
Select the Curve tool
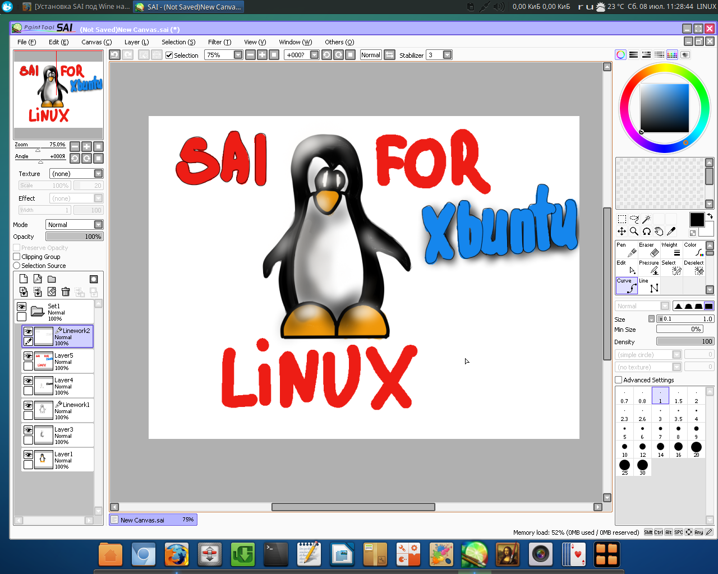point(627,285)
